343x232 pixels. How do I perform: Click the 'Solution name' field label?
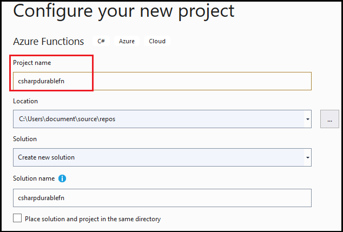click(x=34, y=178)
